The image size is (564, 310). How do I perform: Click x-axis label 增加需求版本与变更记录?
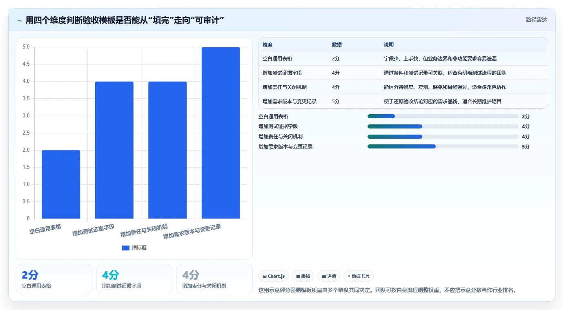pos(192,232)
